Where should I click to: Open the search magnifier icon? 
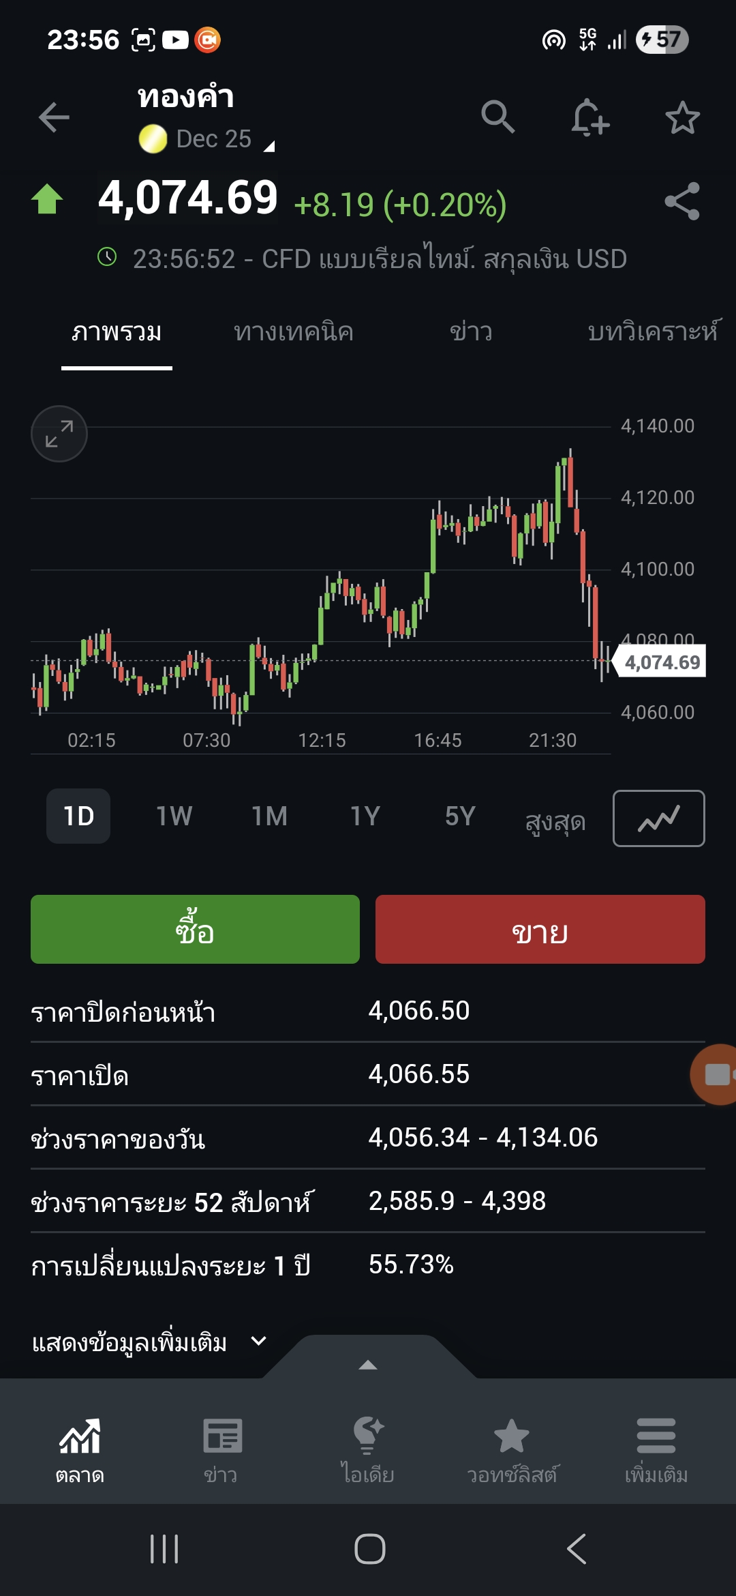point(497,117)
